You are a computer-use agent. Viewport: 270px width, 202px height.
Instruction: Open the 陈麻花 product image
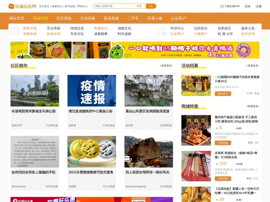[x=196, y=130]
